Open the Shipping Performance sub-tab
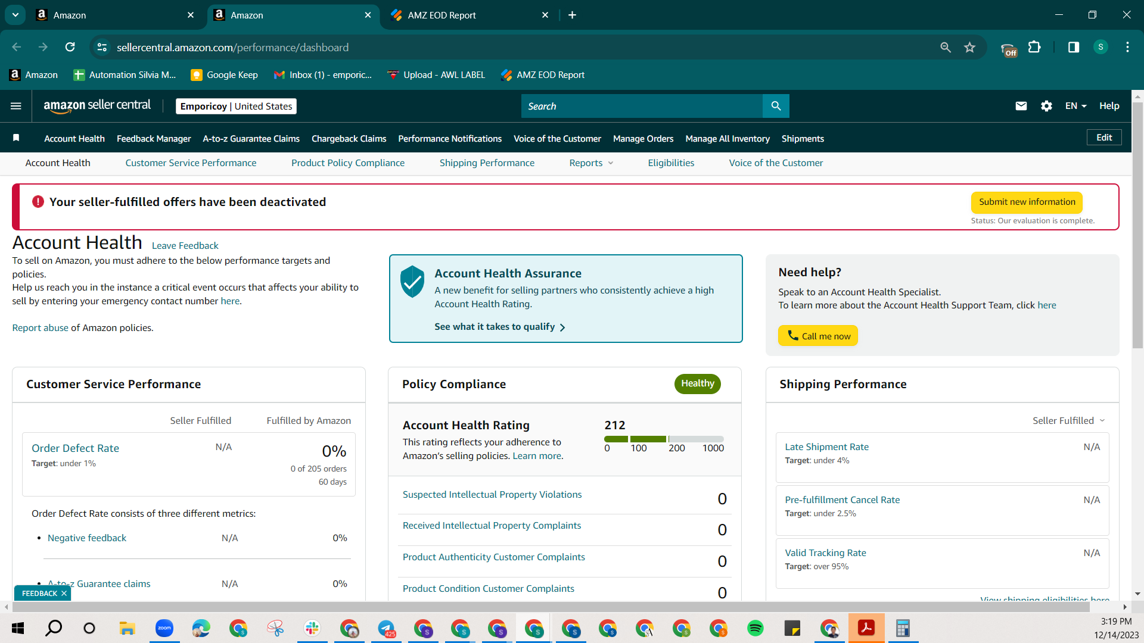The image size is (1144, 643). coord(487,163)
